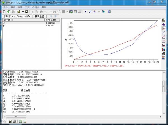Click the binoculars find icon
The image size is (168, 125).
pos(54,12)
